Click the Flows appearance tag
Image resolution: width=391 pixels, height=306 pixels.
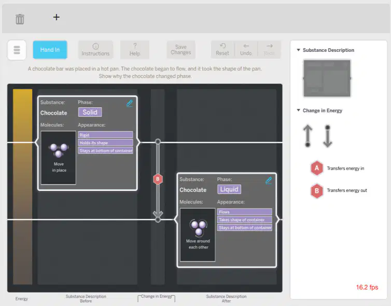tap(244, 212)
